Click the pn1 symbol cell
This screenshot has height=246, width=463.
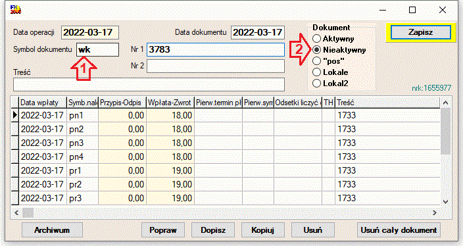(82, 115)
